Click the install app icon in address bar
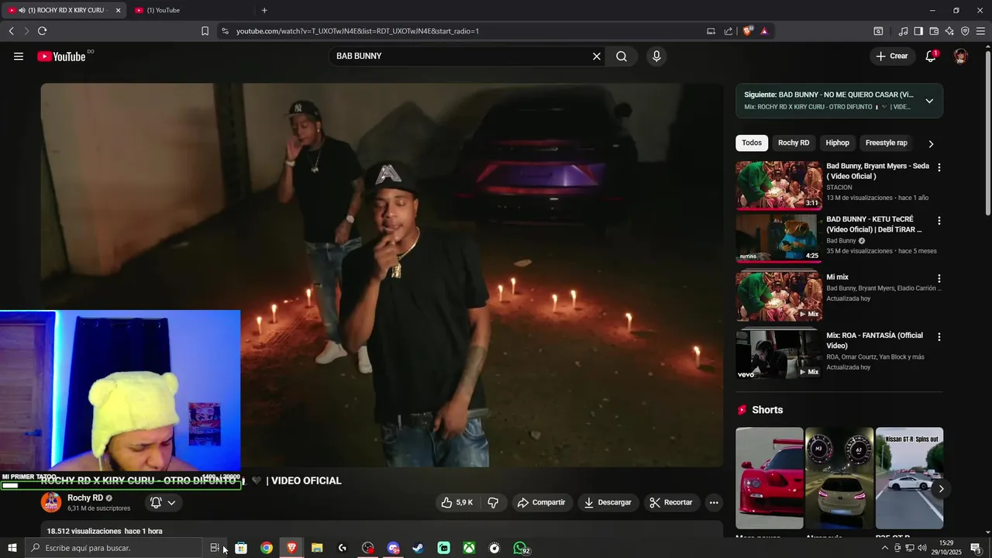Viewport: 992px width, 558px height. point(711,31)
